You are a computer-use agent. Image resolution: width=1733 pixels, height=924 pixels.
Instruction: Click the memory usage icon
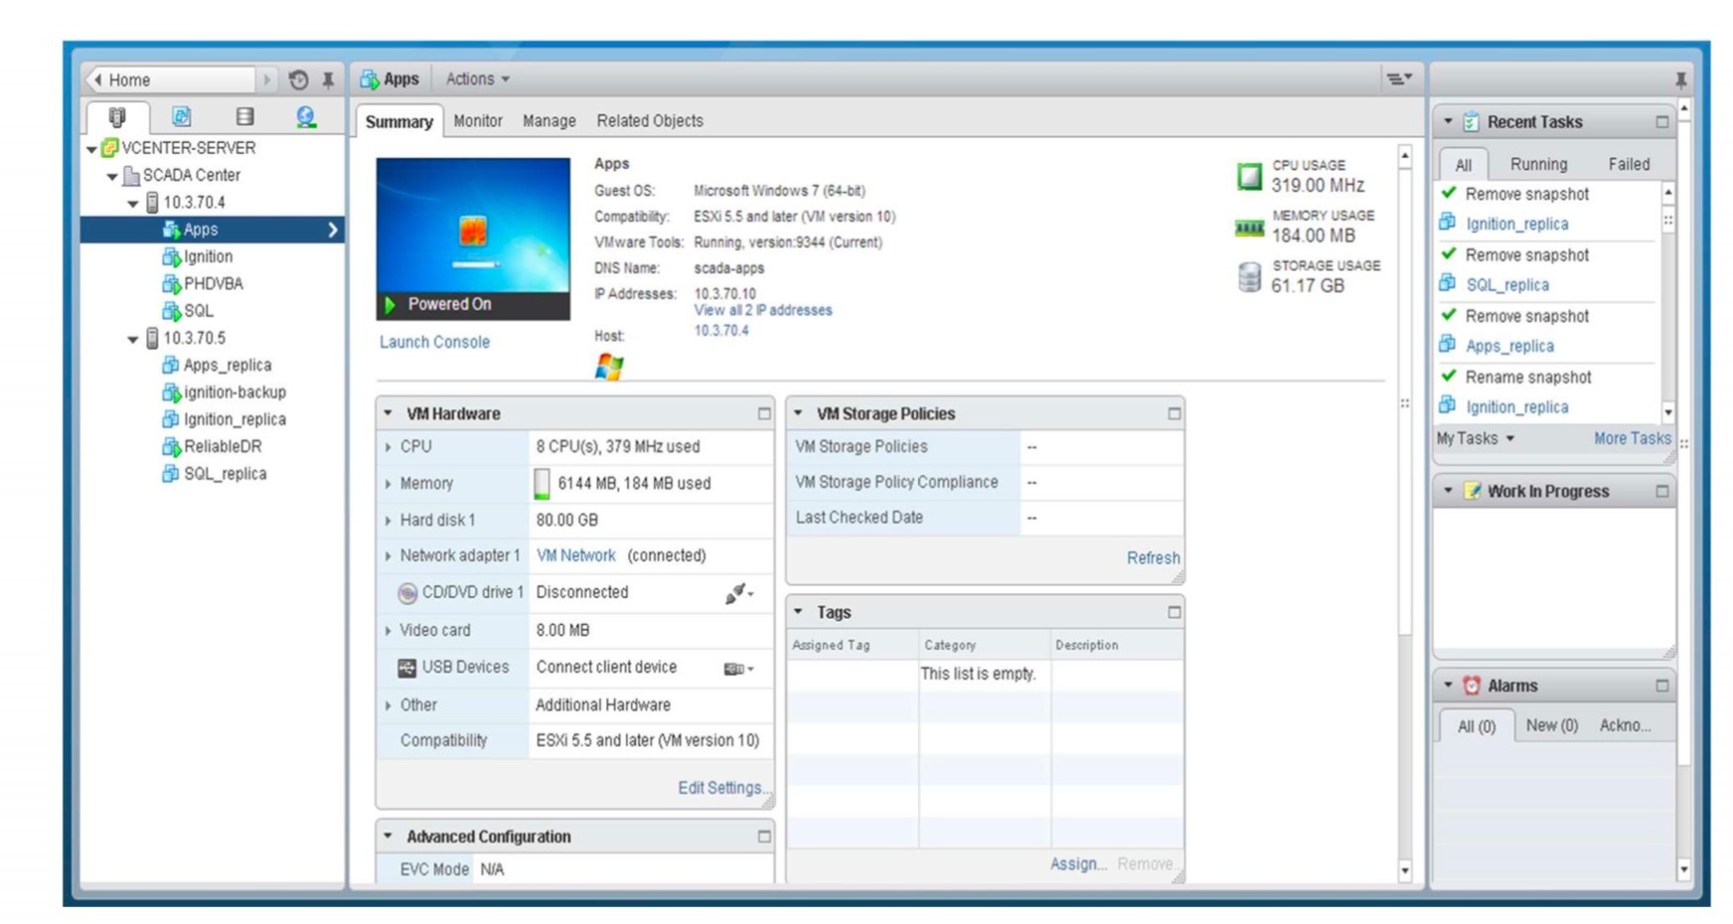(x=1249, y=229)
